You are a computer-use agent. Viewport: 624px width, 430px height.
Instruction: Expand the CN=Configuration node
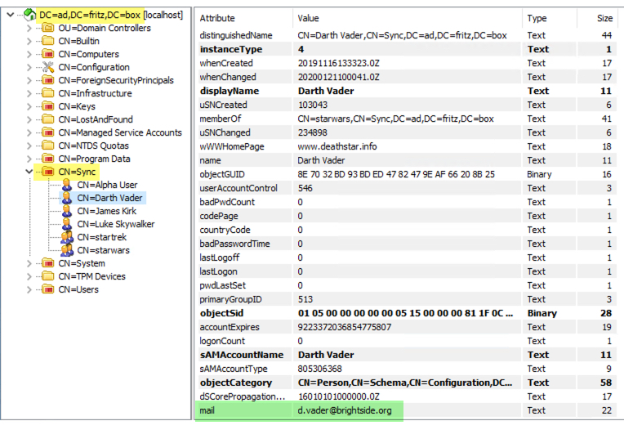coord(29,67)
